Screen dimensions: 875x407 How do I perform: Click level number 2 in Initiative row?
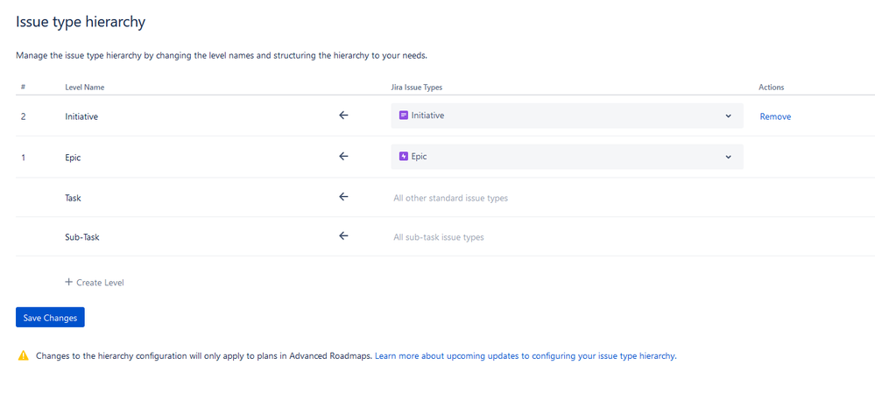(x=24, y=116)
